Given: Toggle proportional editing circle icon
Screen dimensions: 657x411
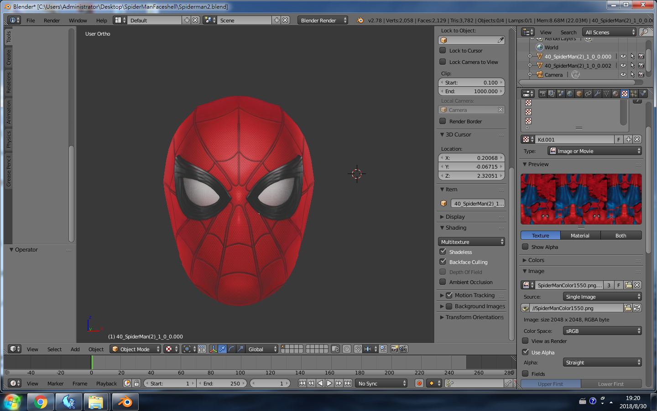Looking at the screenshot, I should (347, 349).
